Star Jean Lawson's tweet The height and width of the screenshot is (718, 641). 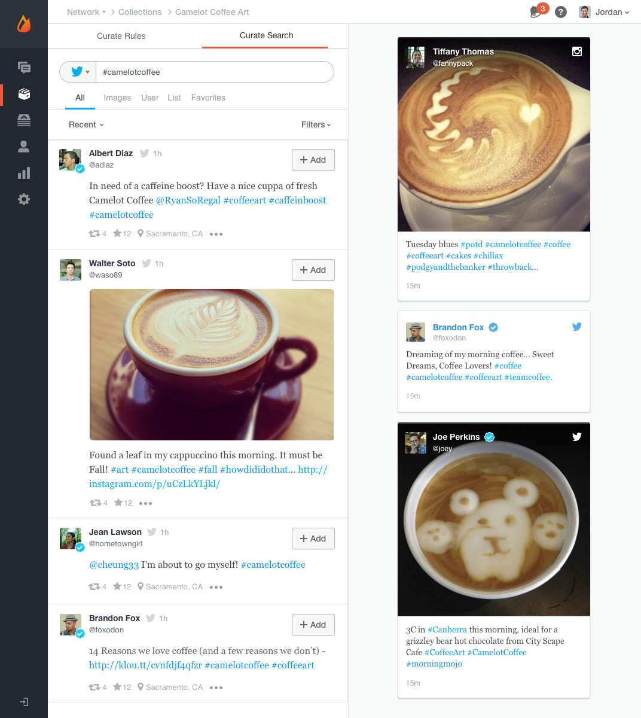[117, 587]
